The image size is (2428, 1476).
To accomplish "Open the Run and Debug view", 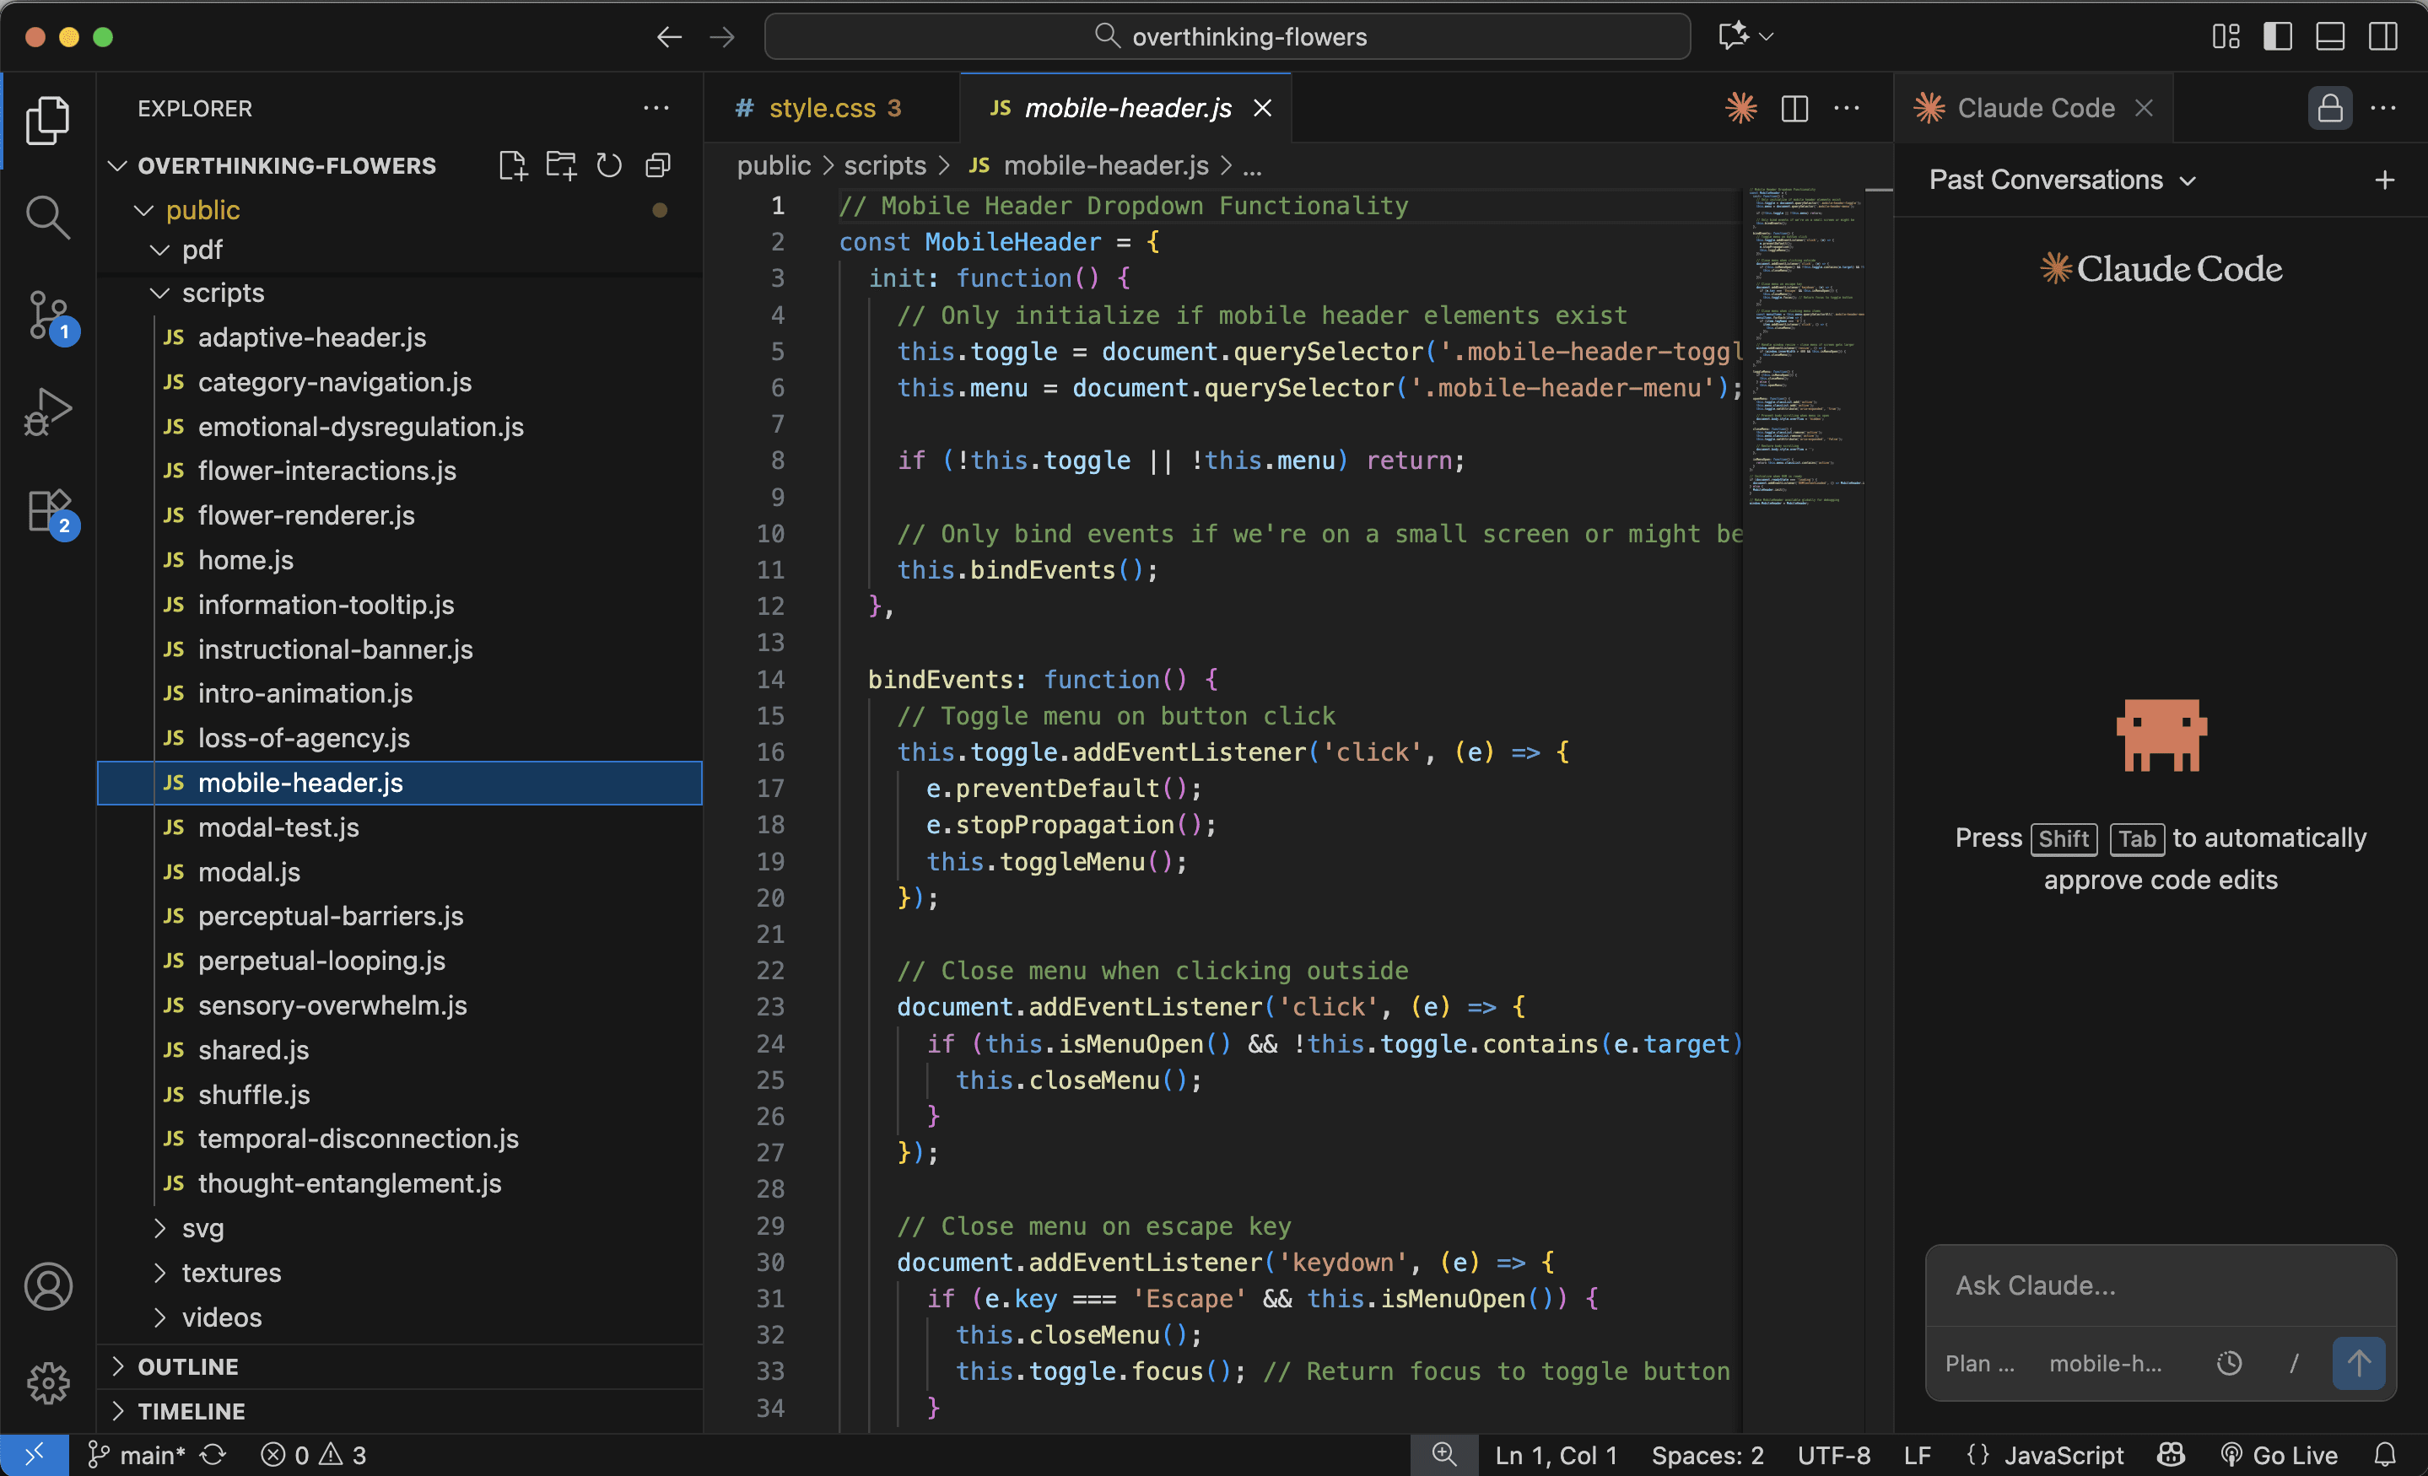I will (47, 411).
